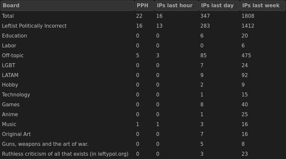
Task: Open the Anime board entry
Action: click(10, 115)
